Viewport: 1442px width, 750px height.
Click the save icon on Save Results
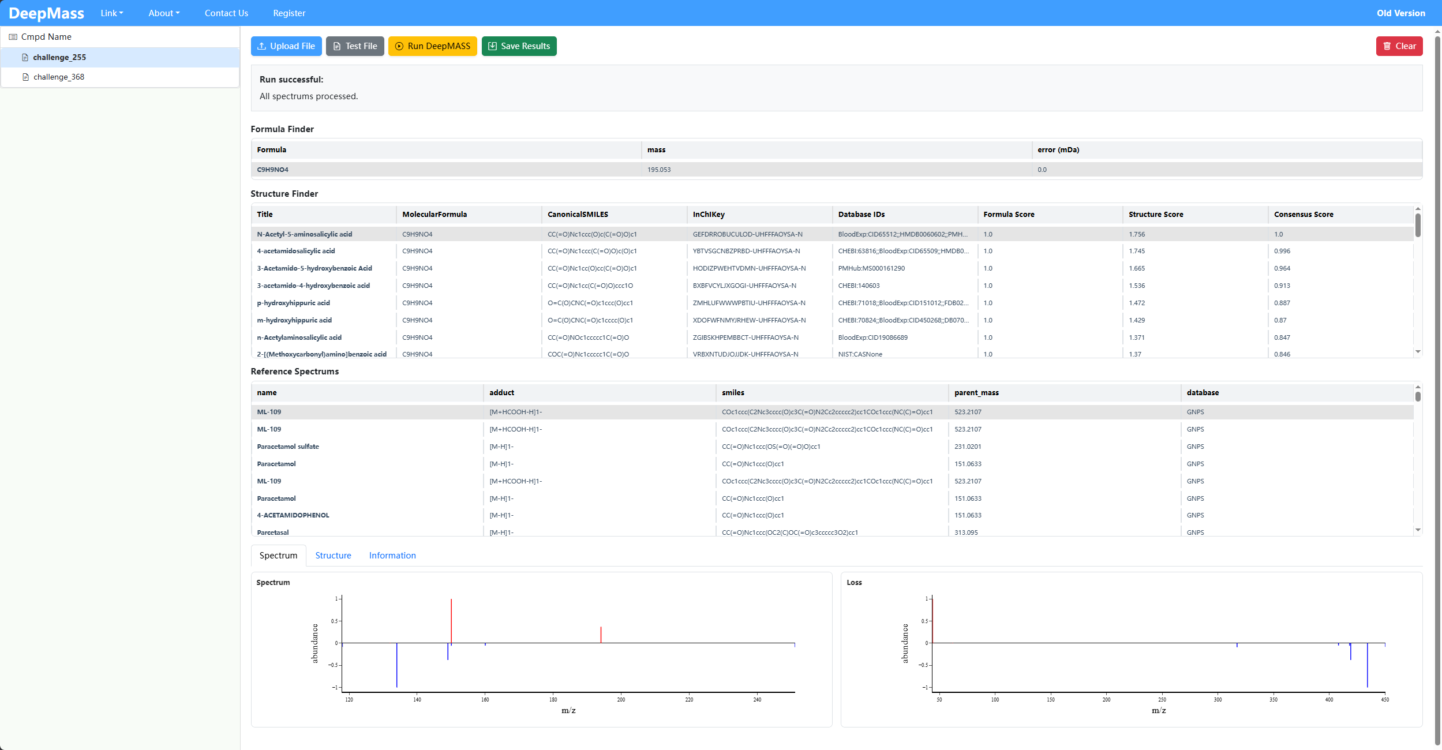[492, 46]
